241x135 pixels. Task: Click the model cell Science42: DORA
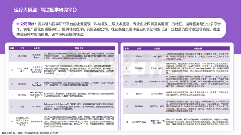(x=157, y=82)
